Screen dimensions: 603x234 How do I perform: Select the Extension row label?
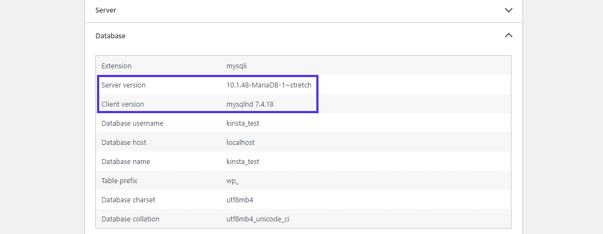click(x=116, y=66)
